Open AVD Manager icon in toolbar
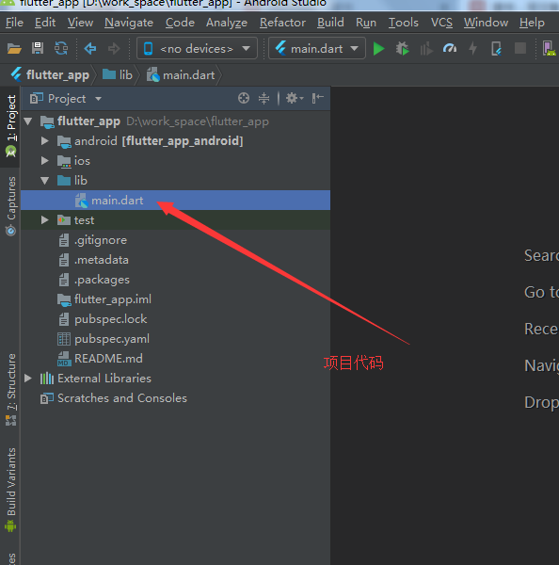 click(550, 48)
